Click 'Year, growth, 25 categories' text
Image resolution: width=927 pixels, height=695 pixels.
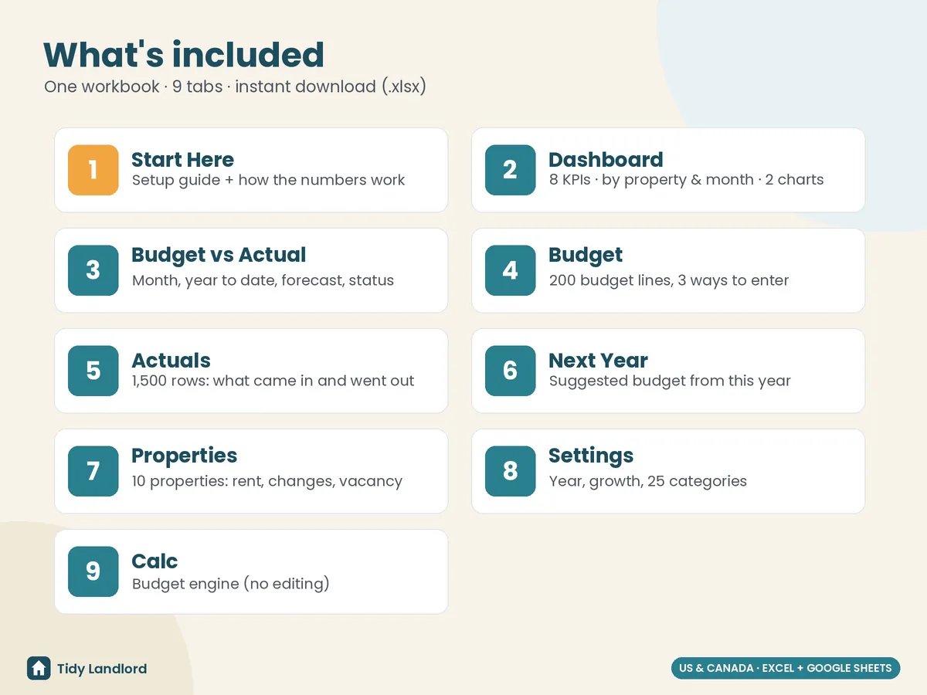tap(648, 481)
